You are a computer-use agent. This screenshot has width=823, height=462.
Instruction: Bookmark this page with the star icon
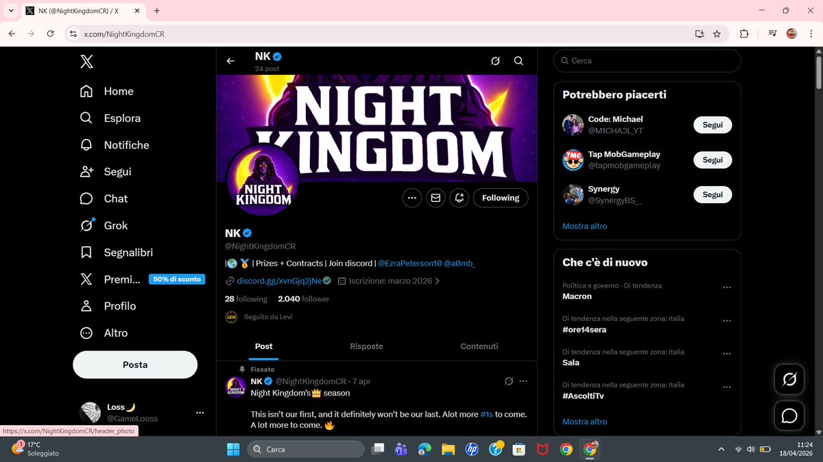(717, 34)
